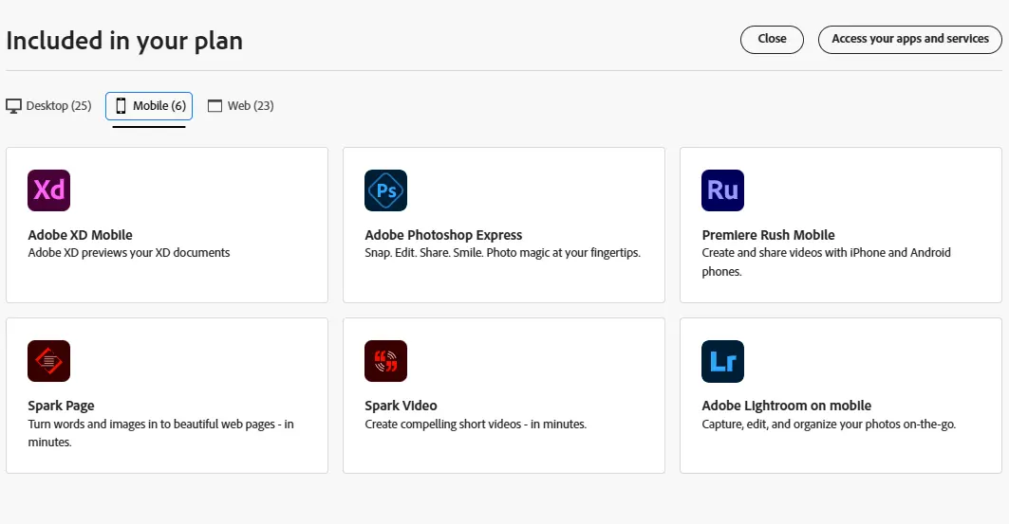
Task: Click the Lightroom Lr app icon
Action: click(x=722, y=361)
